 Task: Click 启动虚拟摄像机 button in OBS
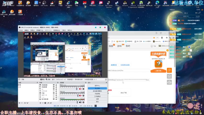(97, 91)
